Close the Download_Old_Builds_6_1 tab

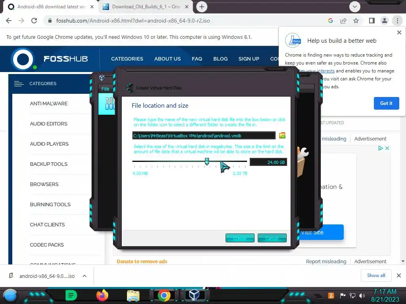point(187,7)
